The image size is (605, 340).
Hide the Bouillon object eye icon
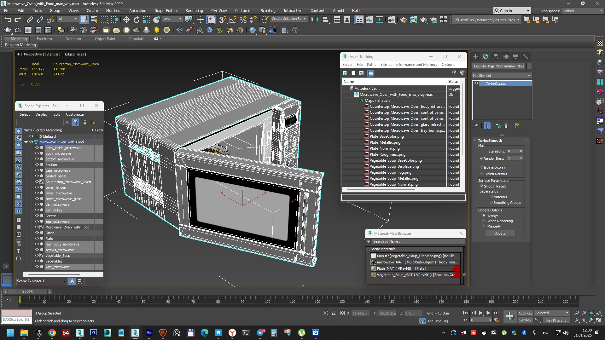coord(37,165)
